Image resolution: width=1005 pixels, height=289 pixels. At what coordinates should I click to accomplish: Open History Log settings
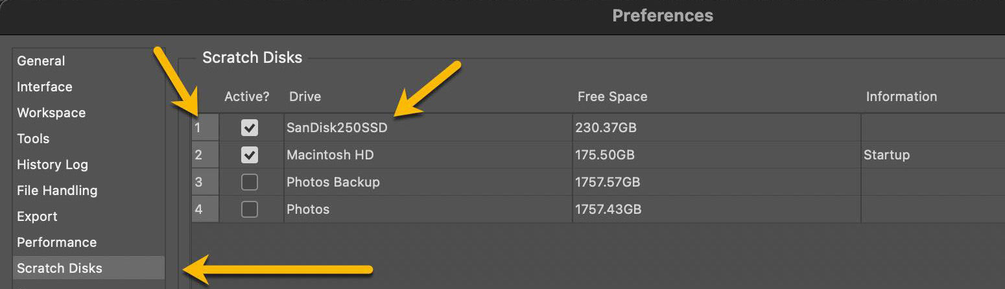(x=53, y=165)
